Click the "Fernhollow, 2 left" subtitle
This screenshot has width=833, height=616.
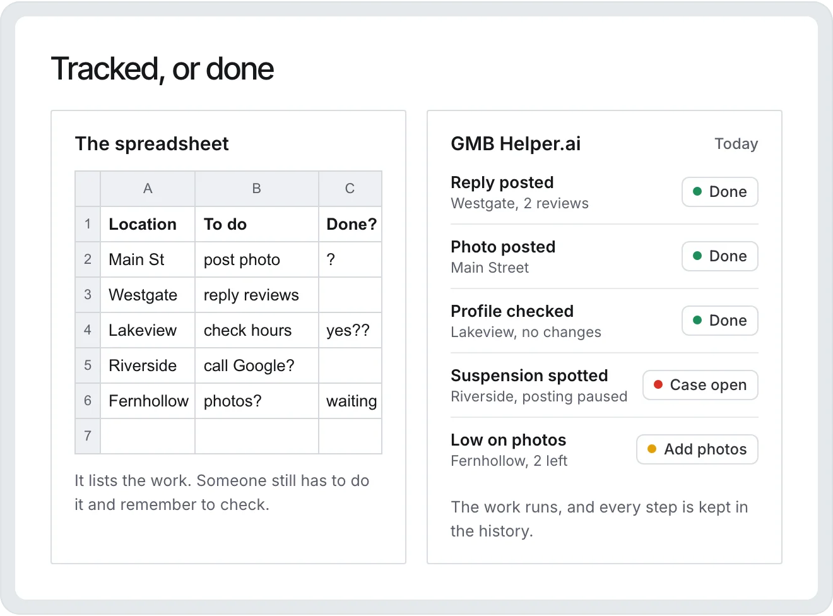pos(509,461)
